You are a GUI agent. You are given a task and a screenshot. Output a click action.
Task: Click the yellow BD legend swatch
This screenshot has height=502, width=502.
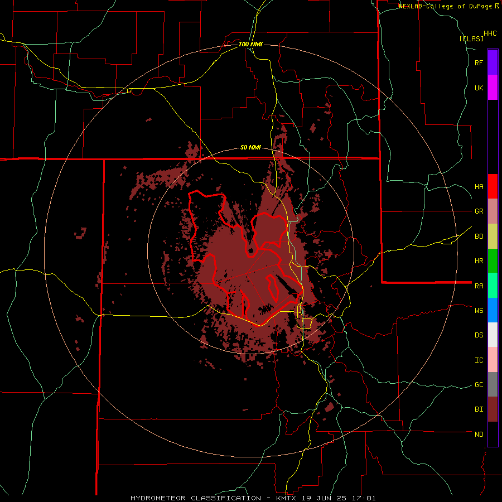click(x=493, y=236)
